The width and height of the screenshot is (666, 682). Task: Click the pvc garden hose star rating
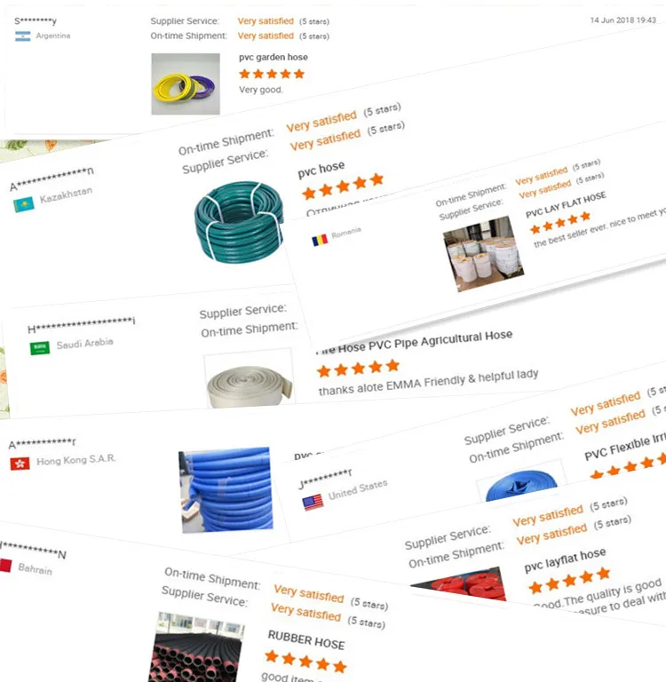pos(272,74)
